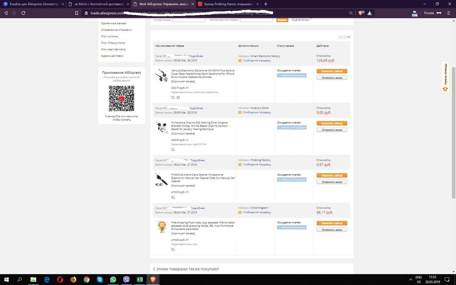Click the page vertical scrollbar
The height and width of the screenshot is (285, 456).
point(454,133)
